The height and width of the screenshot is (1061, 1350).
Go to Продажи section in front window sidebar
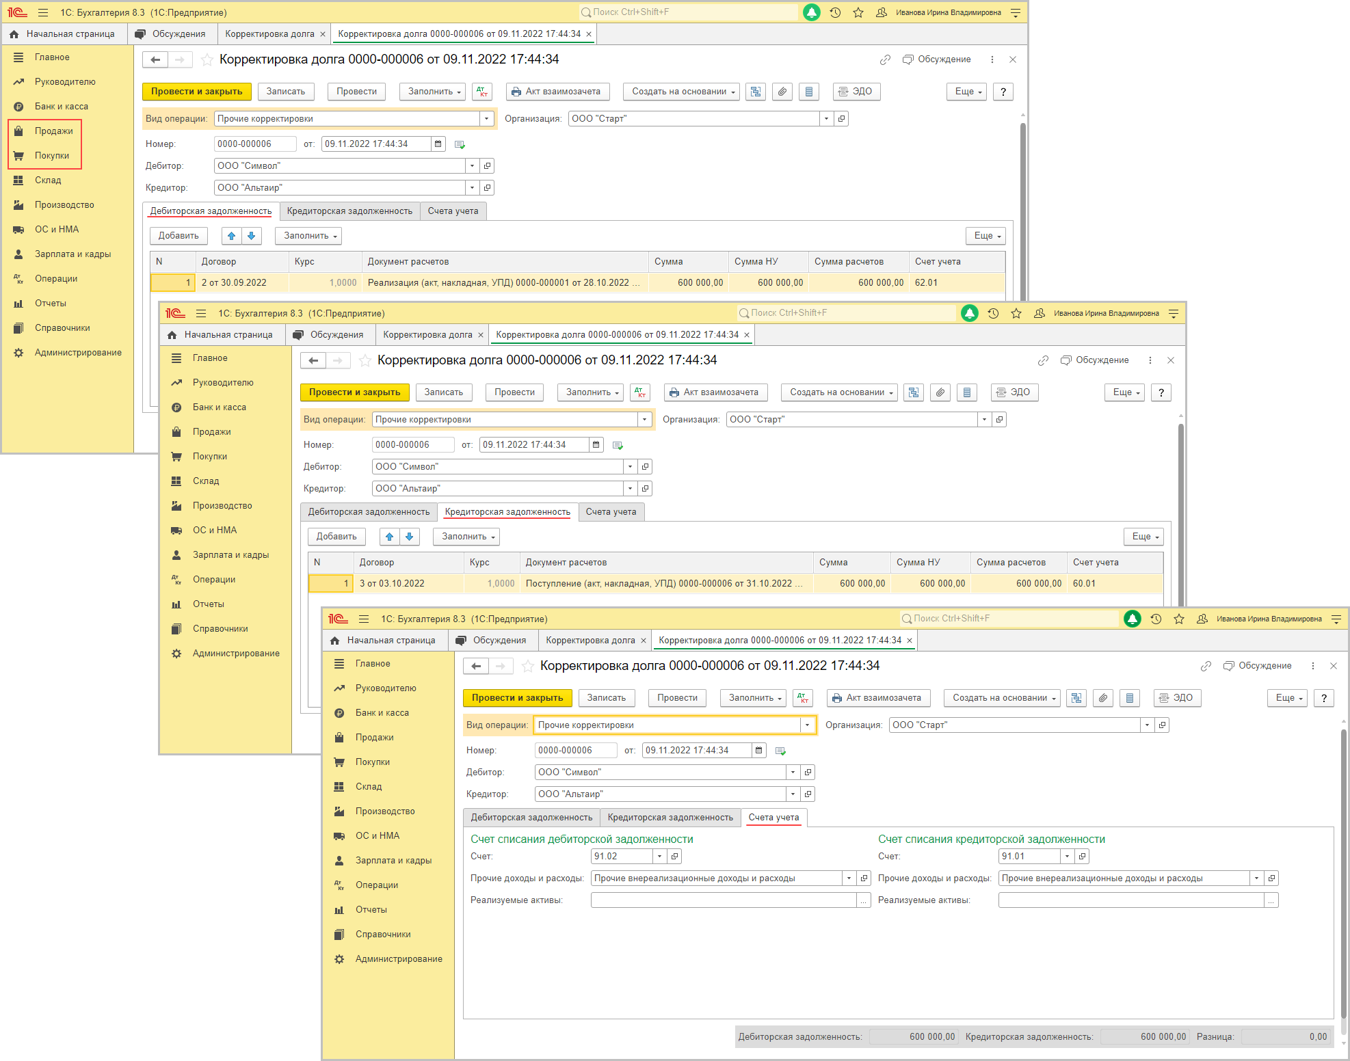pyautogui.click(x=374, y=738)
